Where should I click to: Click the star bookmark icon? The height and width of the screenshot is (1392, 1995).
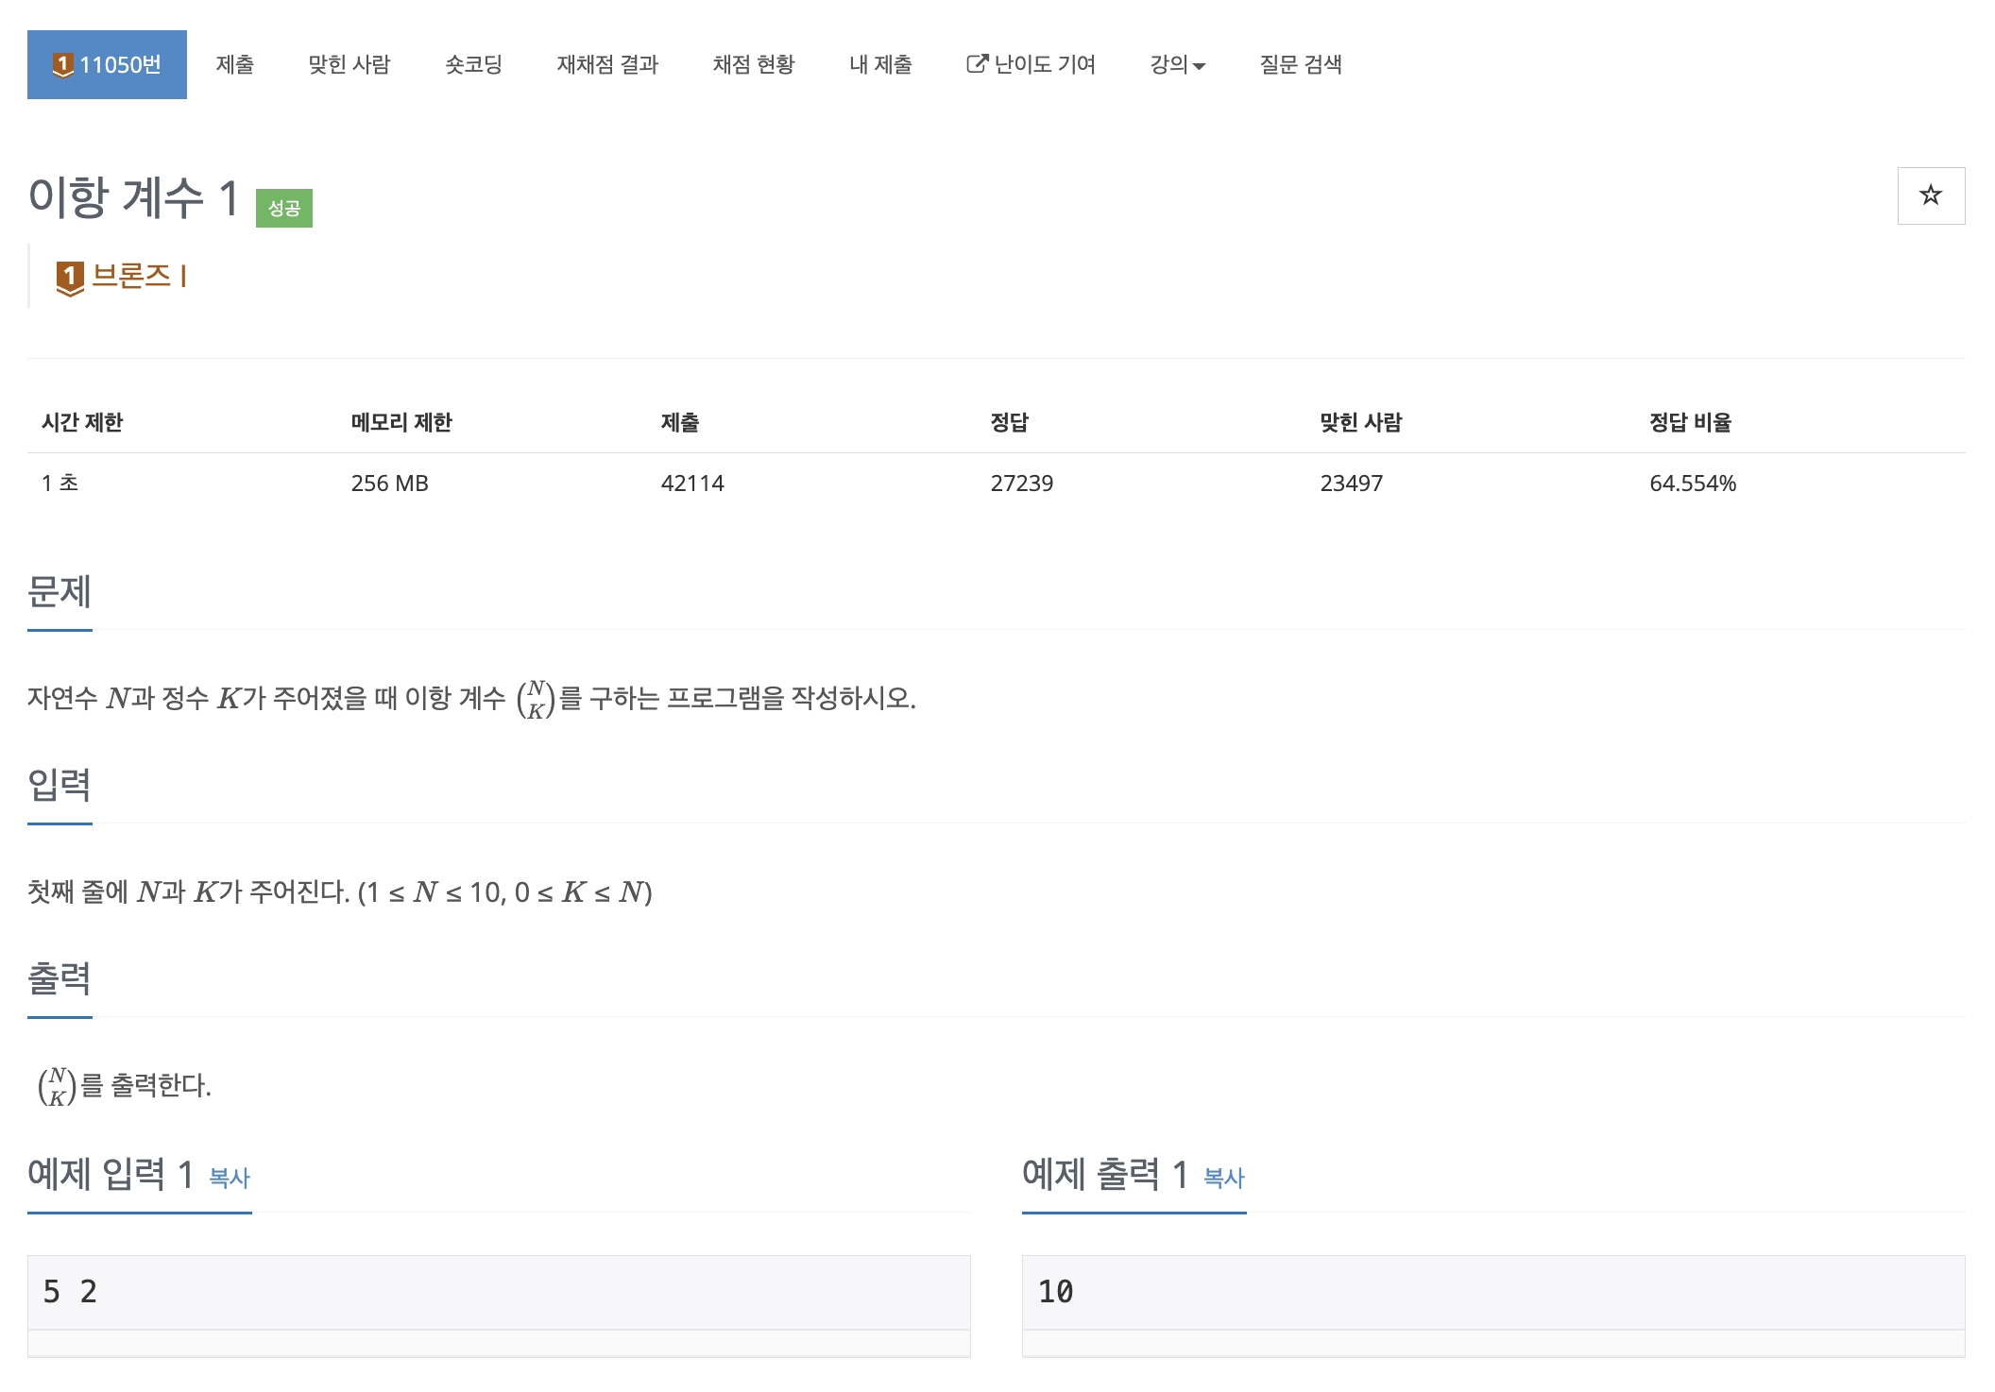click(x=1931, y=195)
